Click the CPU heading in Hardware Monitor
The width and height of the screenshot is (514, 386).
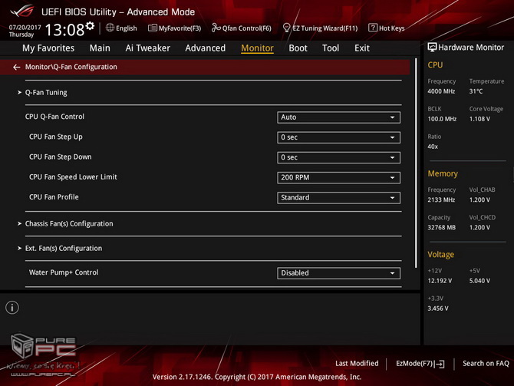[x=435, y=65]
